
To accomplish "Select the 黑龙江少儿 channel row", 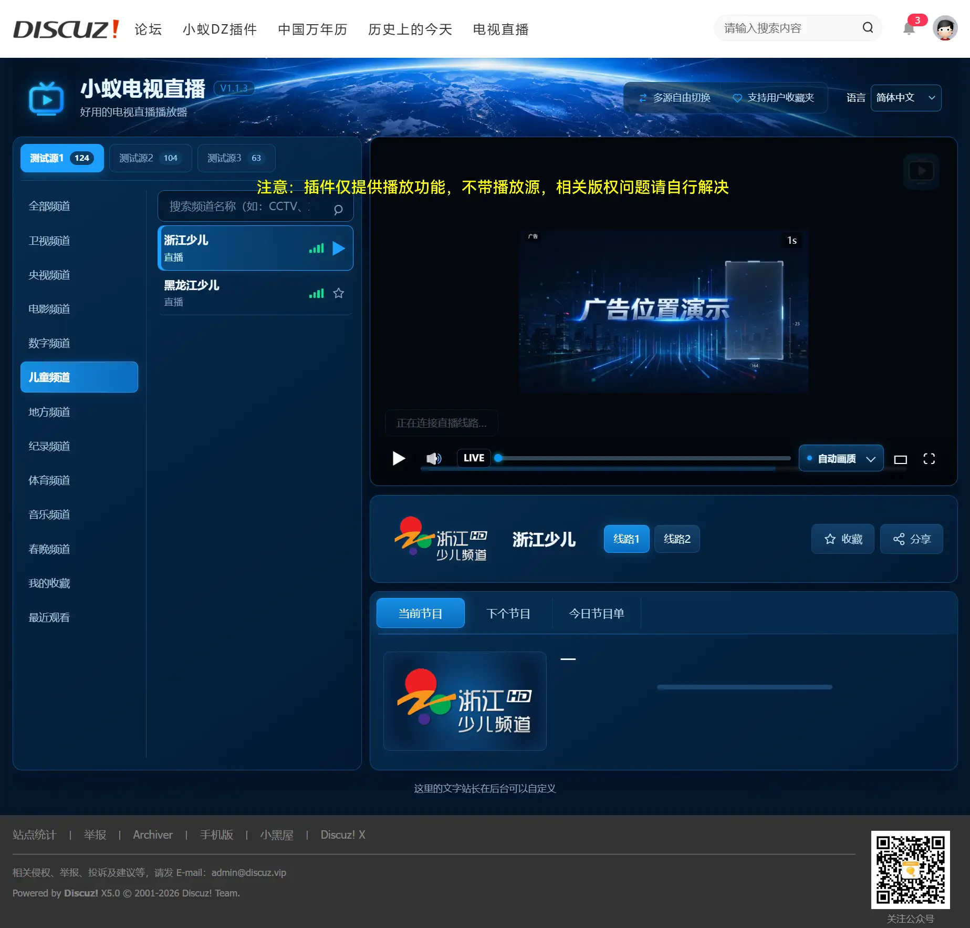I will (255, 293).
